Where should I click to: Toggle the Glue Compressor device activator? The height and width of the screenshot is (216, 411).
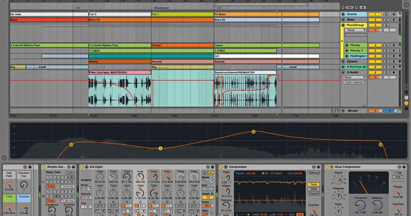(x=327, y=167)
